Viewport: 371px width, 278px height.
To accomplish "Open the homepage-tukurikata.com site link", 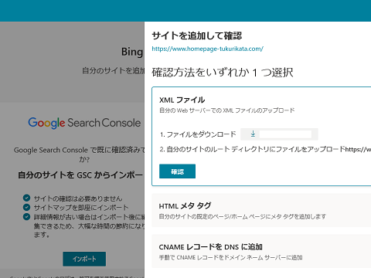I will coord(207,49).
